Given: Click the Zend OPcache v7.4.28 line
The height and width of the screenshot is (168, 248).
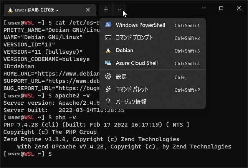Looking at the screenshot, I should [x=124, y=147].
